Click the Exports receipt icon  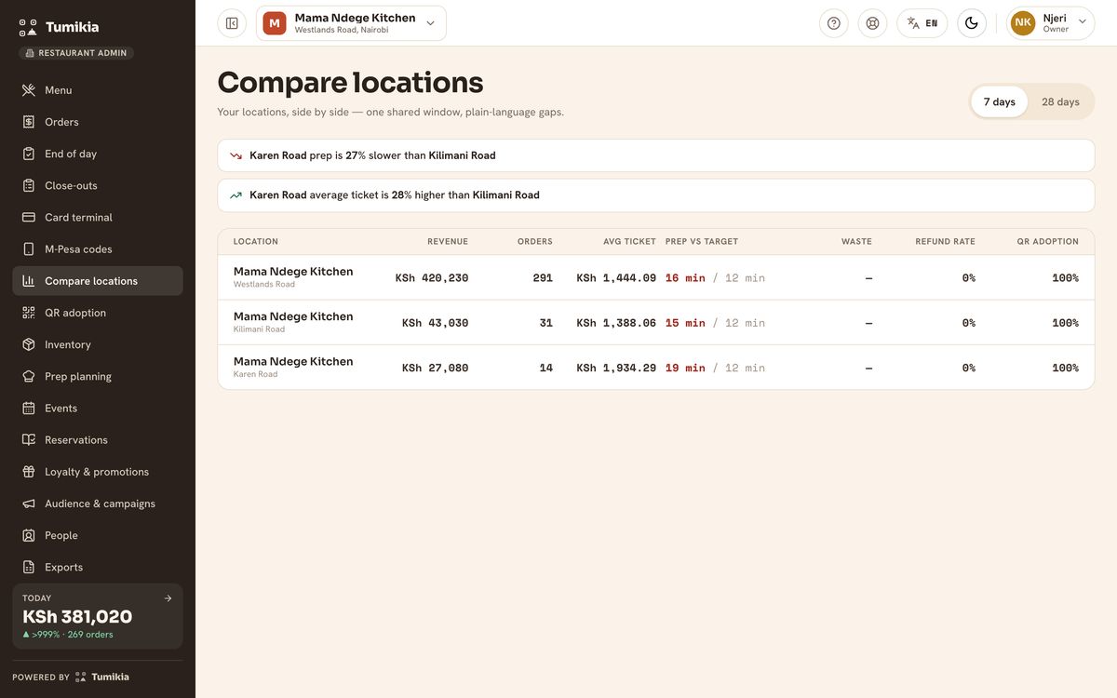point(28,567)
